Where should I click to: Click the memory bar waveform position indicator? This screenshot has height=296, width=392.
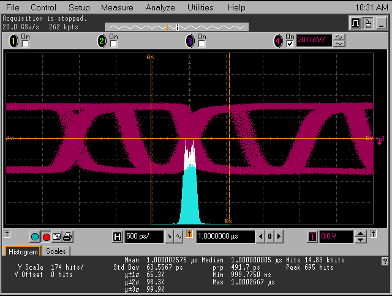[x=178, y=28]
